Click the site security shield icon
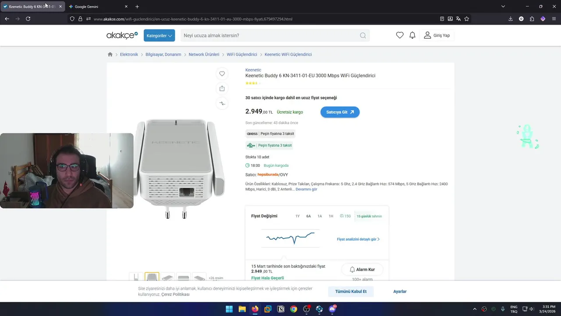Viewport: 561px width, 316px height. [x=72, y=19]
